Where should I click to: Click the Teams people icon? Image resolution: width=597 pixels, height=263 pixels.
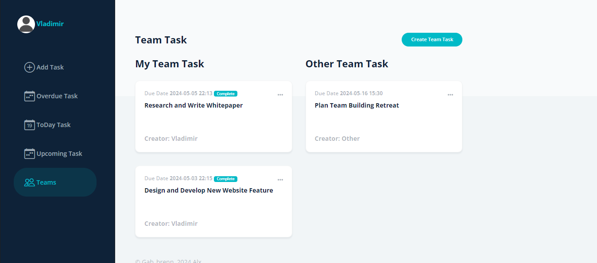pos(29,182)
